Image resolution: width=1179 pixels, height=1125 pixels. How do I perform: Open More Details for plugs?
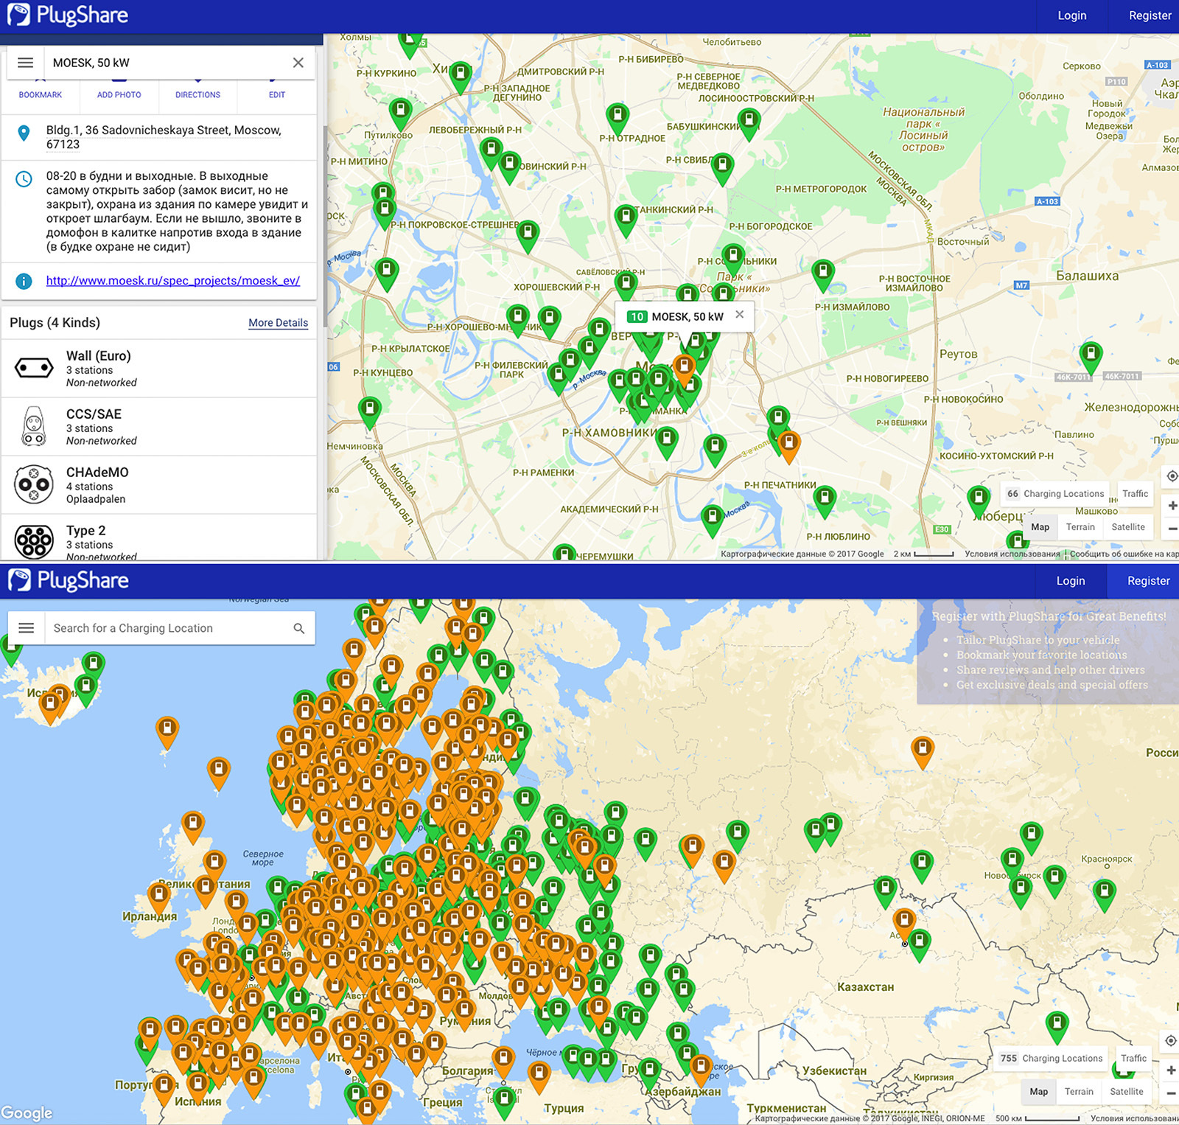click(278, 323)
